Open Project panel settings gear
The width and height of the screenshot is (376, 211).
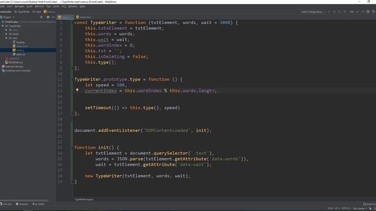pos(48,17)
